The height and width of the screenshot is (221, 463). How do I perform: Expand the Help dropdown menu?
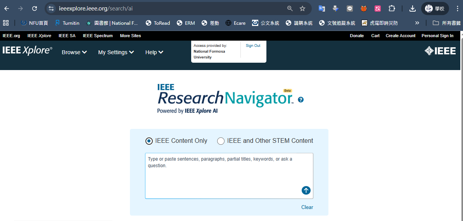tap(154, 52)
